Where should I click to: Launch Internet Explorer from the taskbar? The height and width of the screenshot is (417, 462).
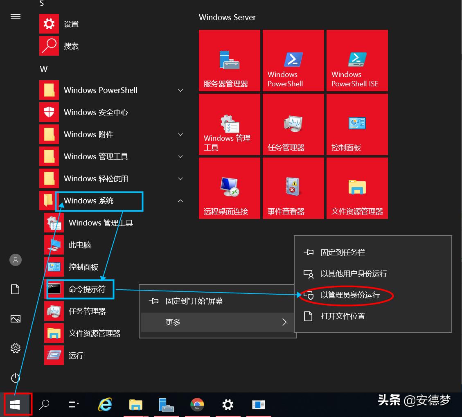tap(105, 404)
